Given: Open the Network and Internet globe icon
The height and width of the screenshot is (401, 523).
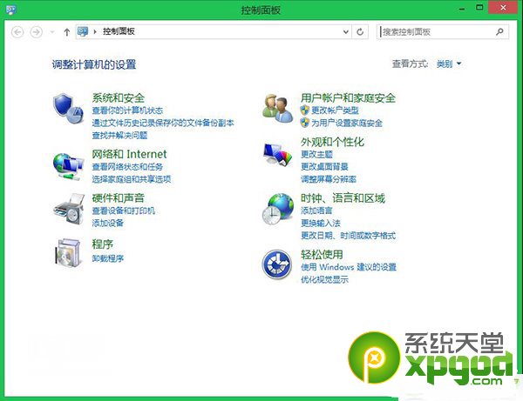Looking at the screenshot, I should (x=67, y=163).
